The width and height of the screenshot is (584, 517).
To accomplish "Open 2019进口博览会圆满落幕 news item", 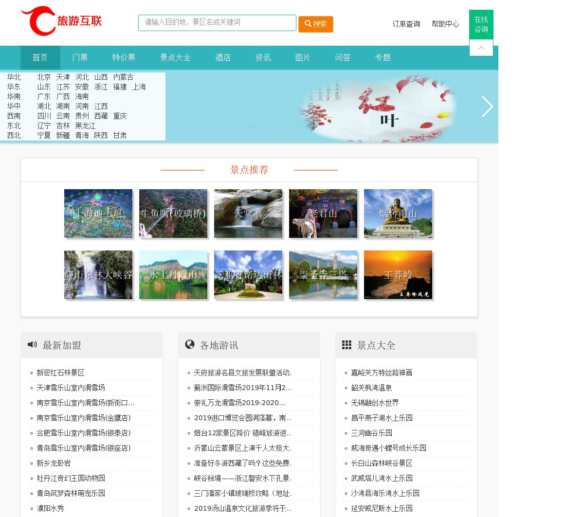I will (242, 418).
